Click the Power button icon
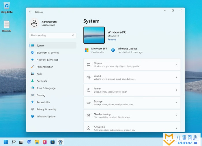Screen dimensions: 202x146 (89, 90)
